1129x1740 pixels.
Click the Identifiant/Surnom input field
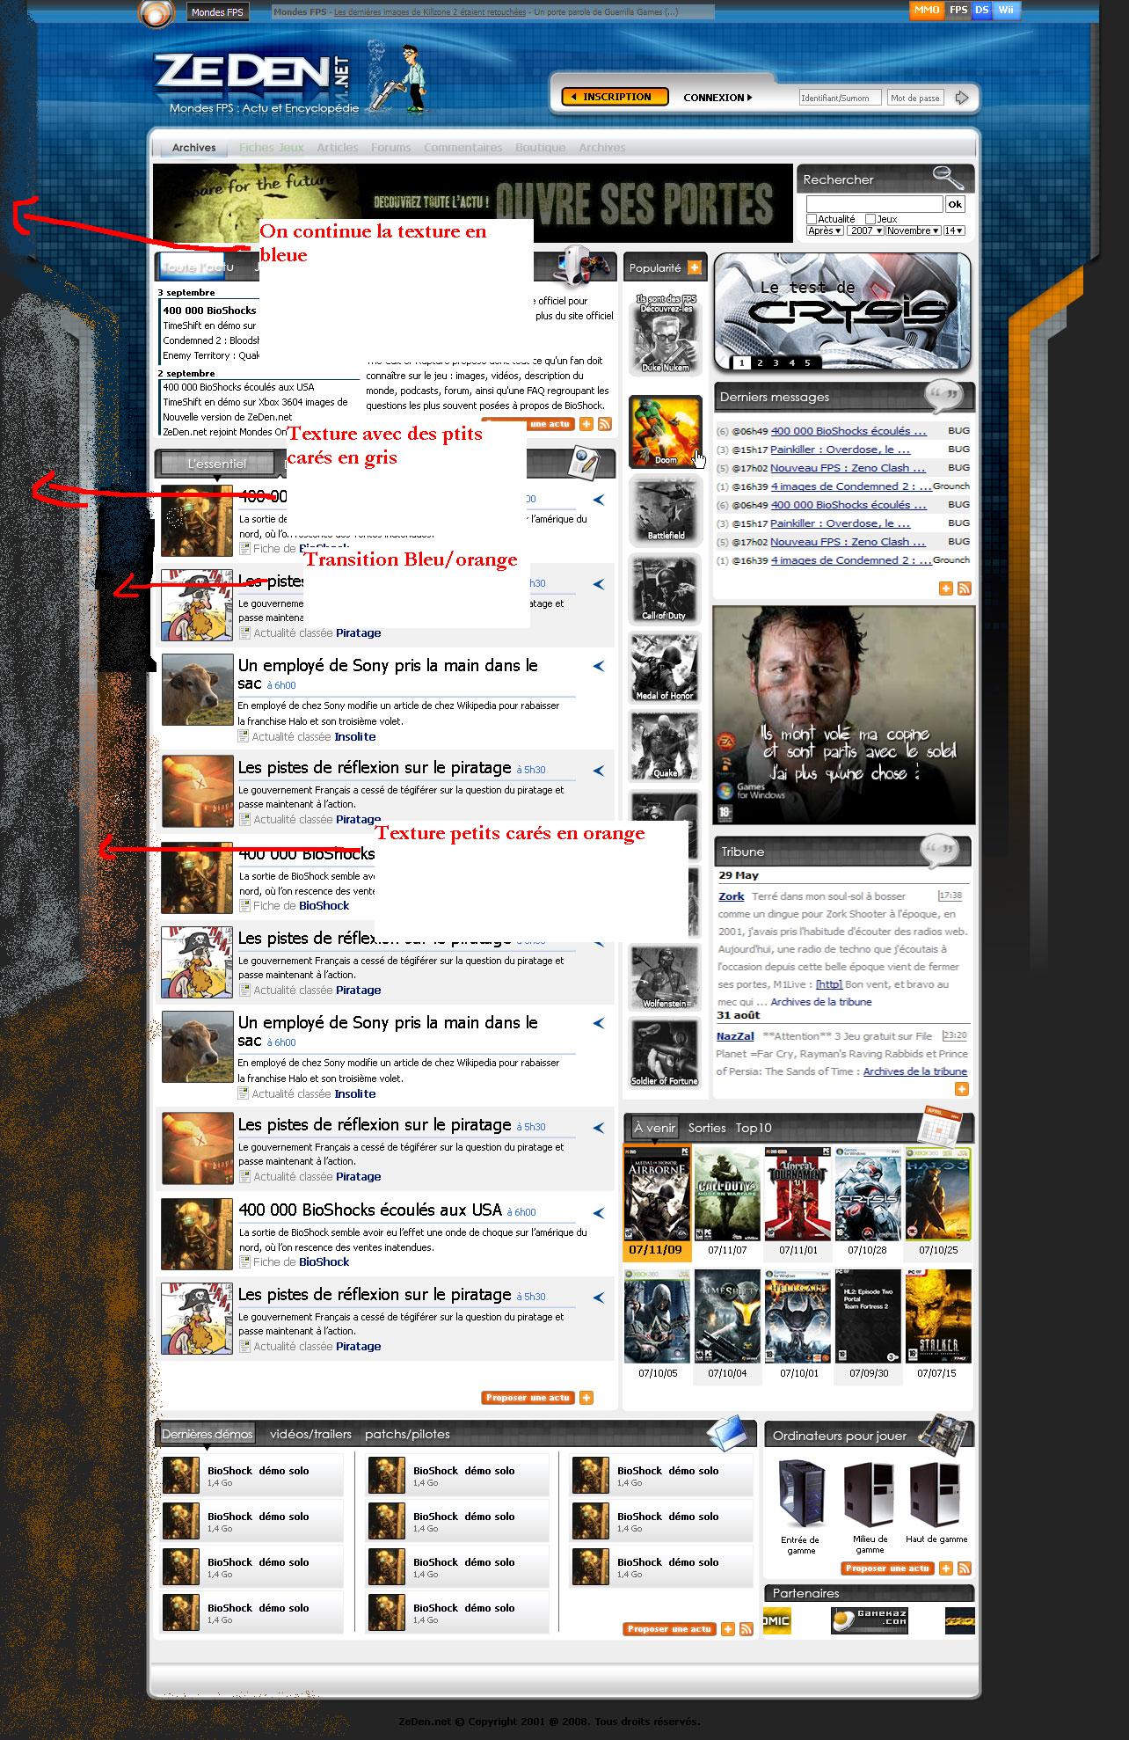tap(839, 98)
